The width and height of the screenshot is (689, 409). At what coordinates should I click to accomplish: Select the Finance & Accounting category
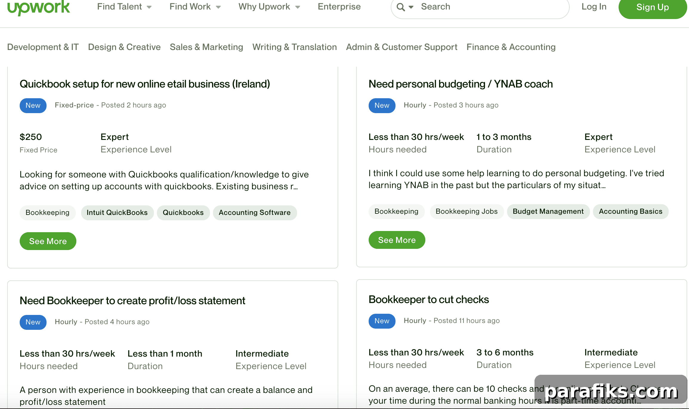tap(511, 47)
